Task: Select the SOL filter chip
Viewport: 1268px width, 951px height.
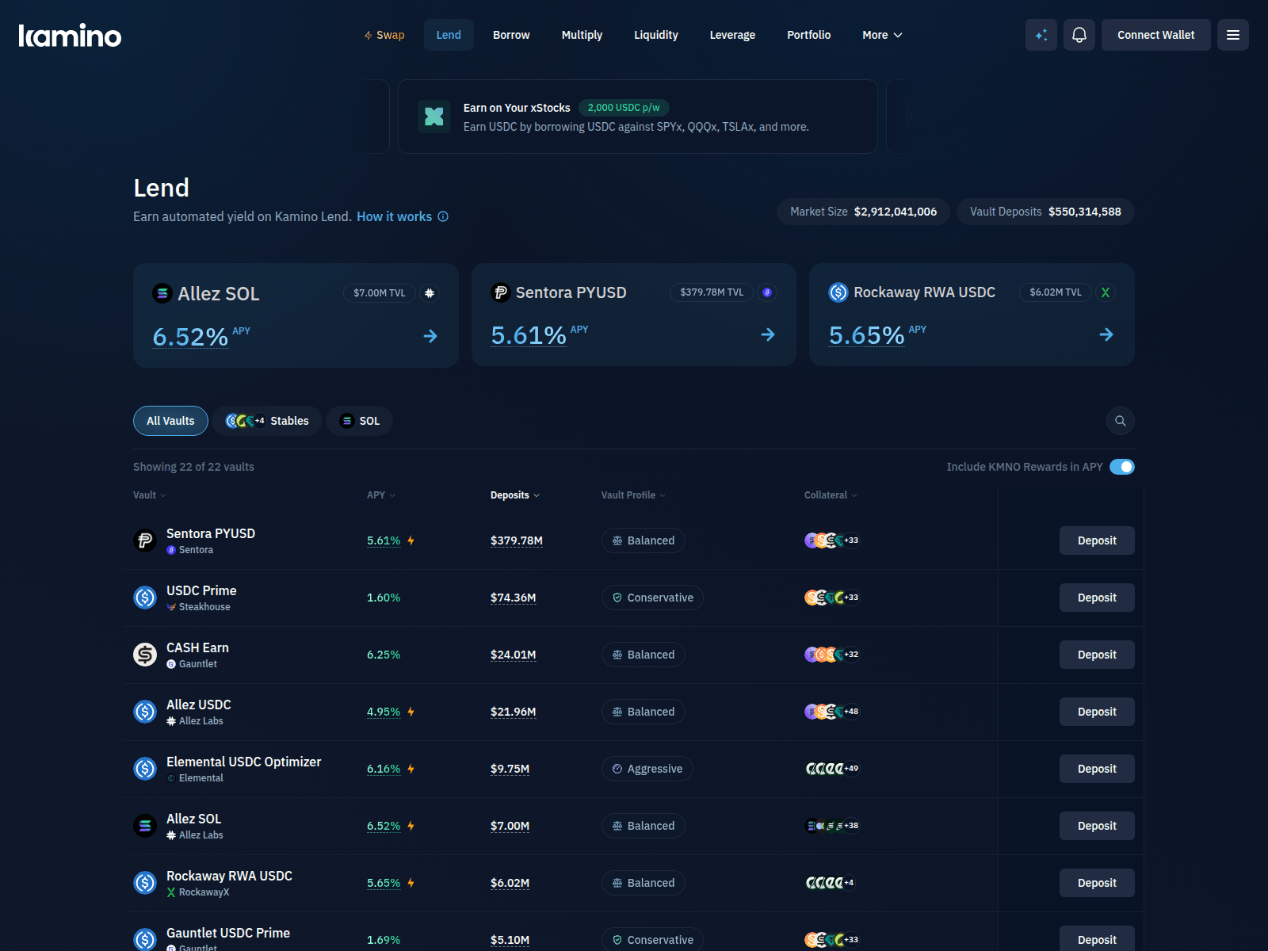Action: (x=359, y=421)
